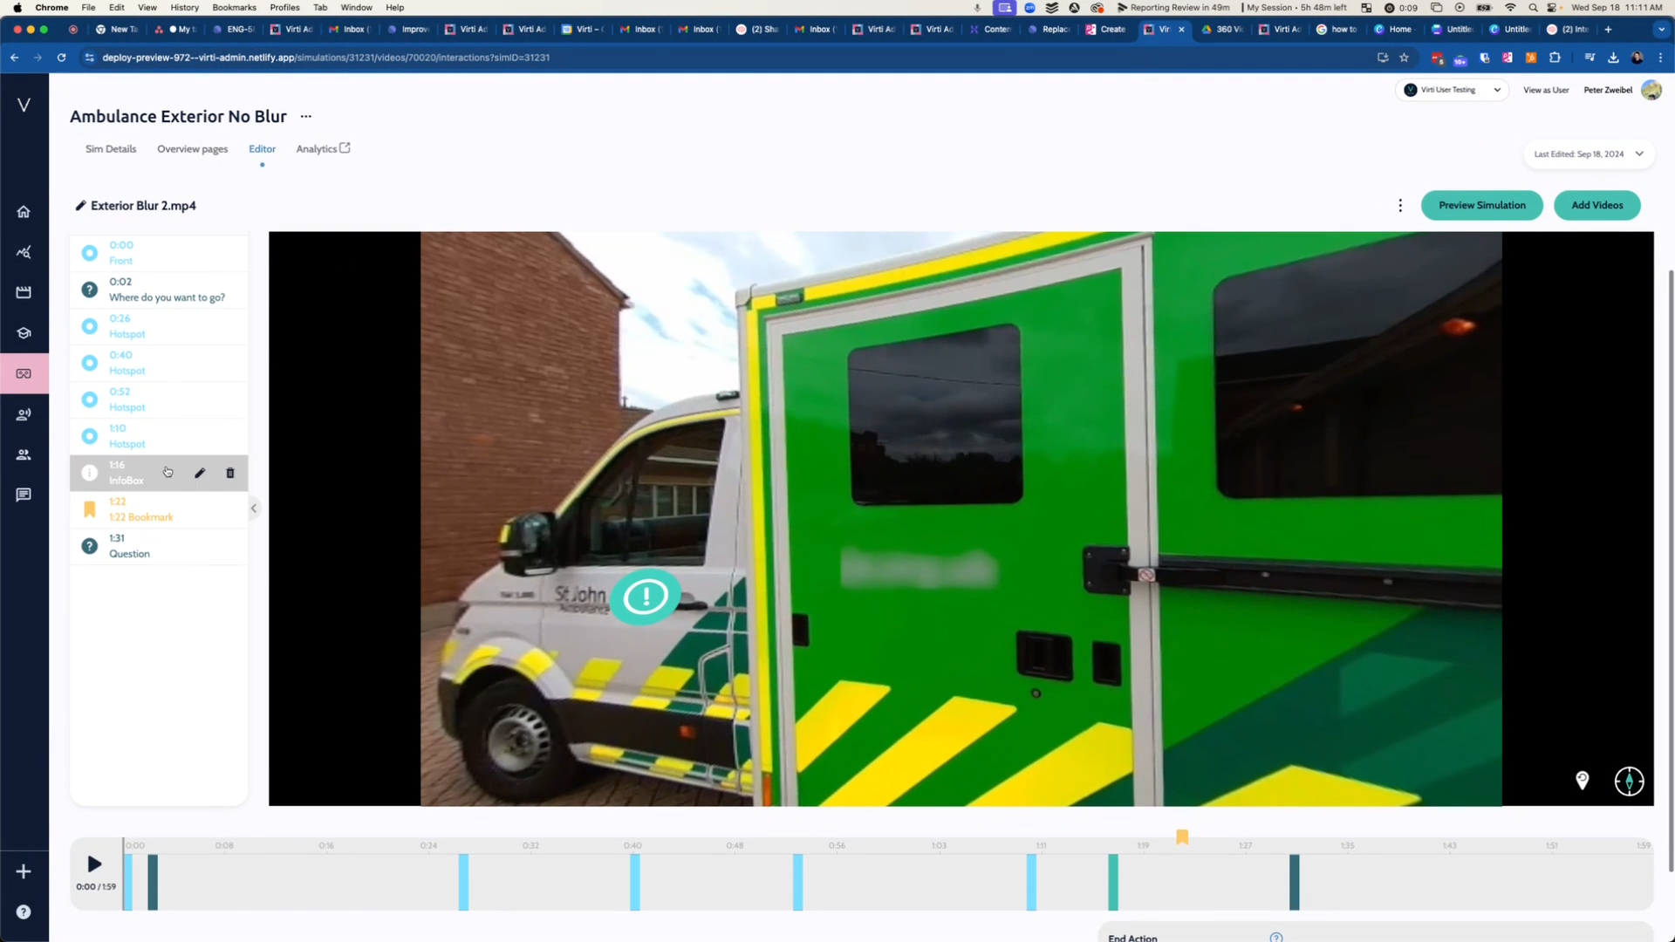Image resolution: width=1675 pixels, height=942 pixels.
Task: Delete the 1:16 InfoBox with trash icon
Action: pyautogui.click(x=230, y=473)
